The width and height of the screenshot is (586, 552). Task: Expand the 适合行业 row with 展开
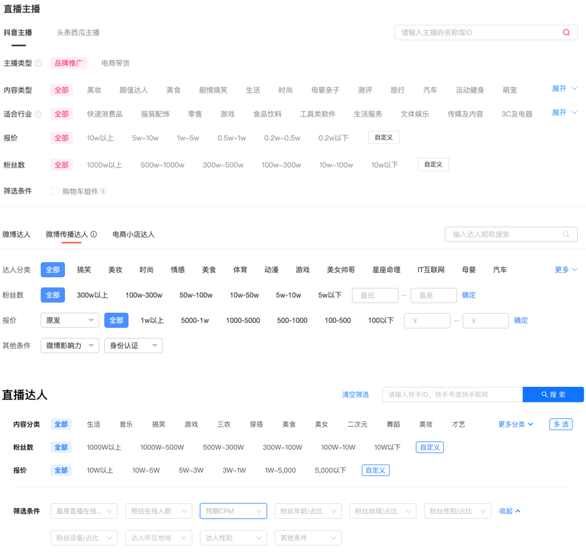(x=564, y=113)
